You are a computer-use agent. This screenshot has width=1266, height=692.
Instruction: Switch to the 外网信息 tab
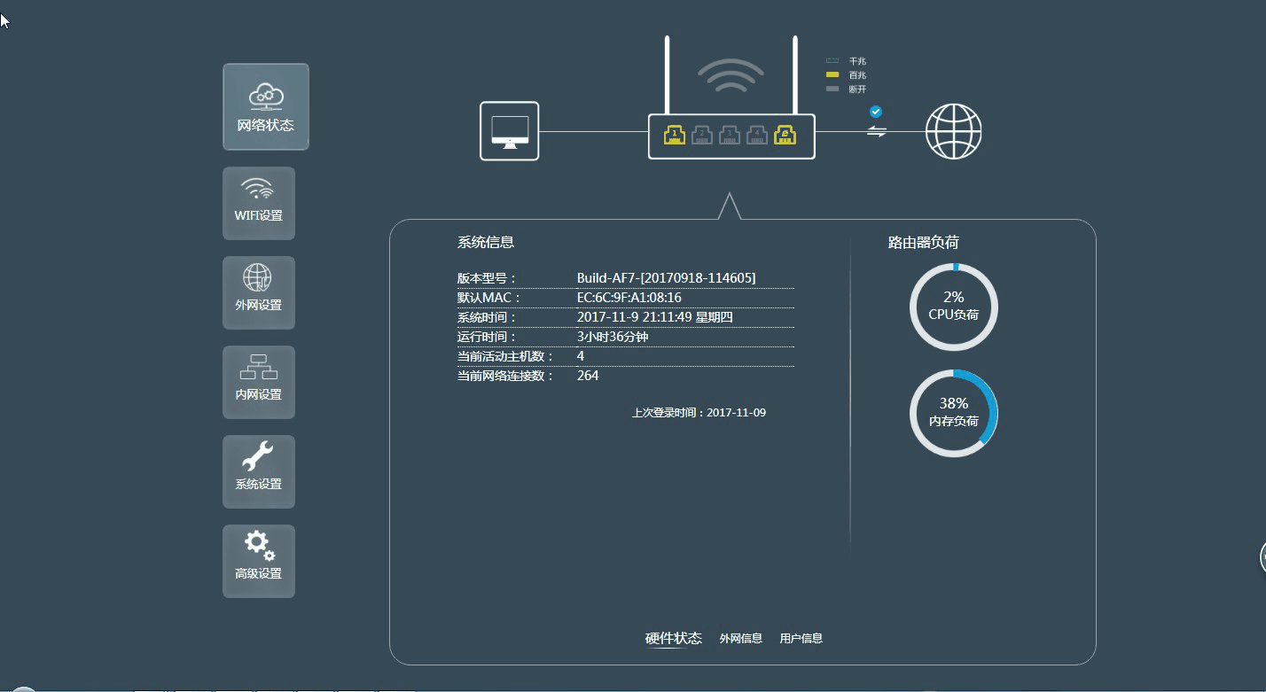(740, 638)
